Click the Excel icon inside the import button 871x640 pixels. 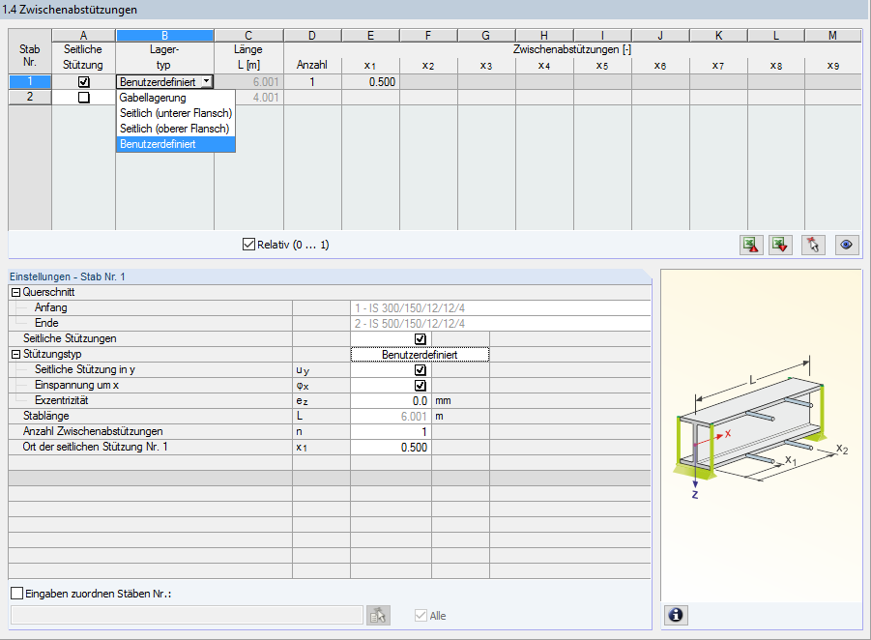coord(749,245)
